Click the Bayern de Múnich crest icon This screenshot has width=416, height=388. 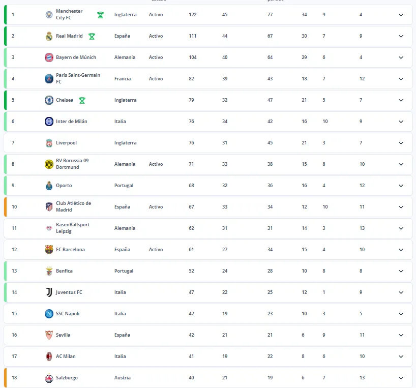pos(49,57)
